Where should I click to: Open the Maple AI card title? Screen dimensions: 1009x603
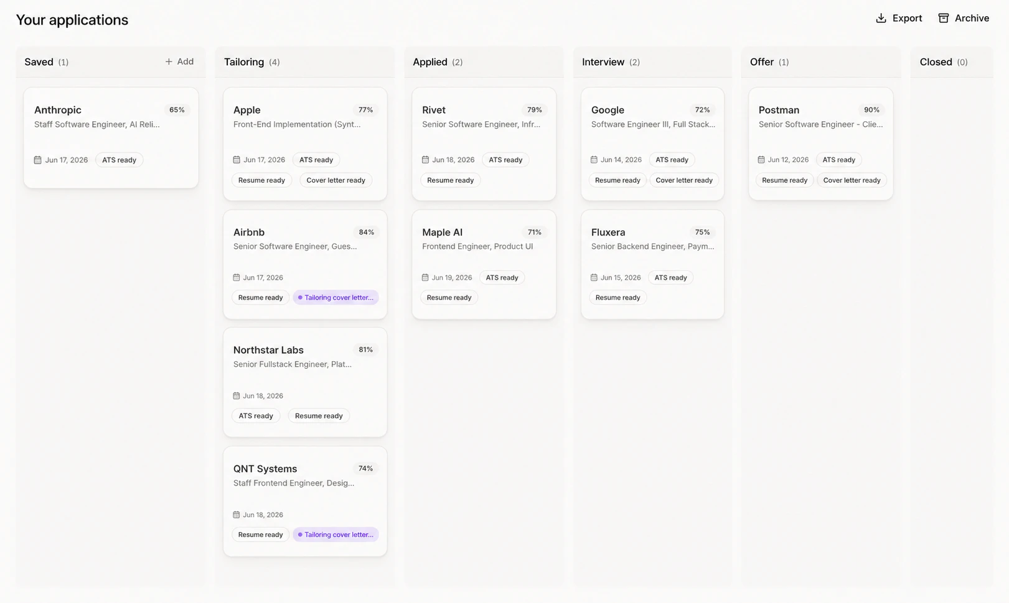pos(442,232)
